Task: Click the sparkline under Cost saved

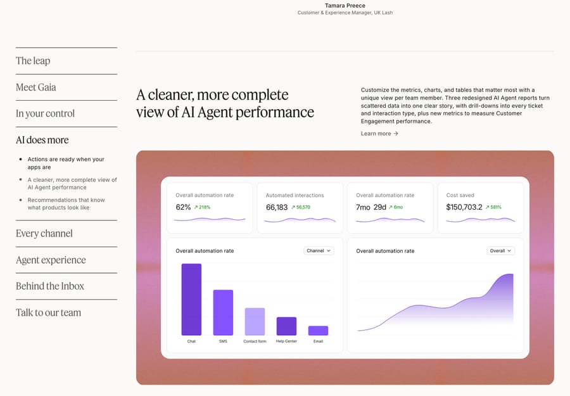Action: pos(480,220)
